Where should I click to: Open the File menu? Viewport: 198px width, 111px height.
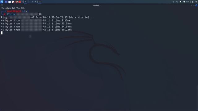point(3,8)
